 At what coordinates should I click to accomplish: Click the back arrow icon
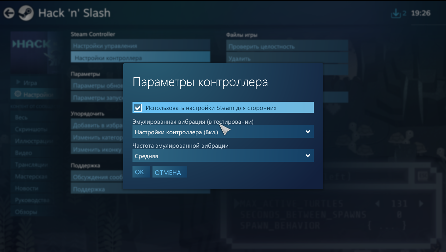[9, 13]
